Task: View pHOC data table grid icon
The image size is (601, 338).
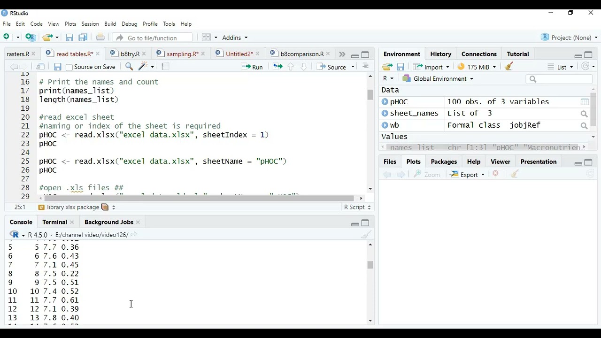Action: tap(585, 102)
